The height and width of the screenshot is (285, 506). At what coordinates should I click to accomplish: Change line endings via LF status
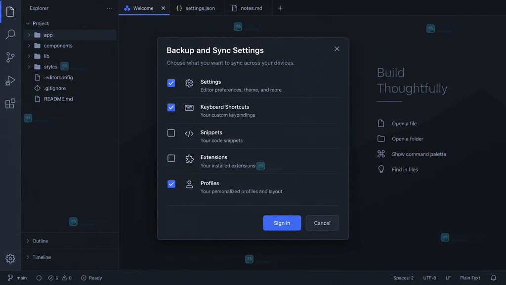point(448,278)
